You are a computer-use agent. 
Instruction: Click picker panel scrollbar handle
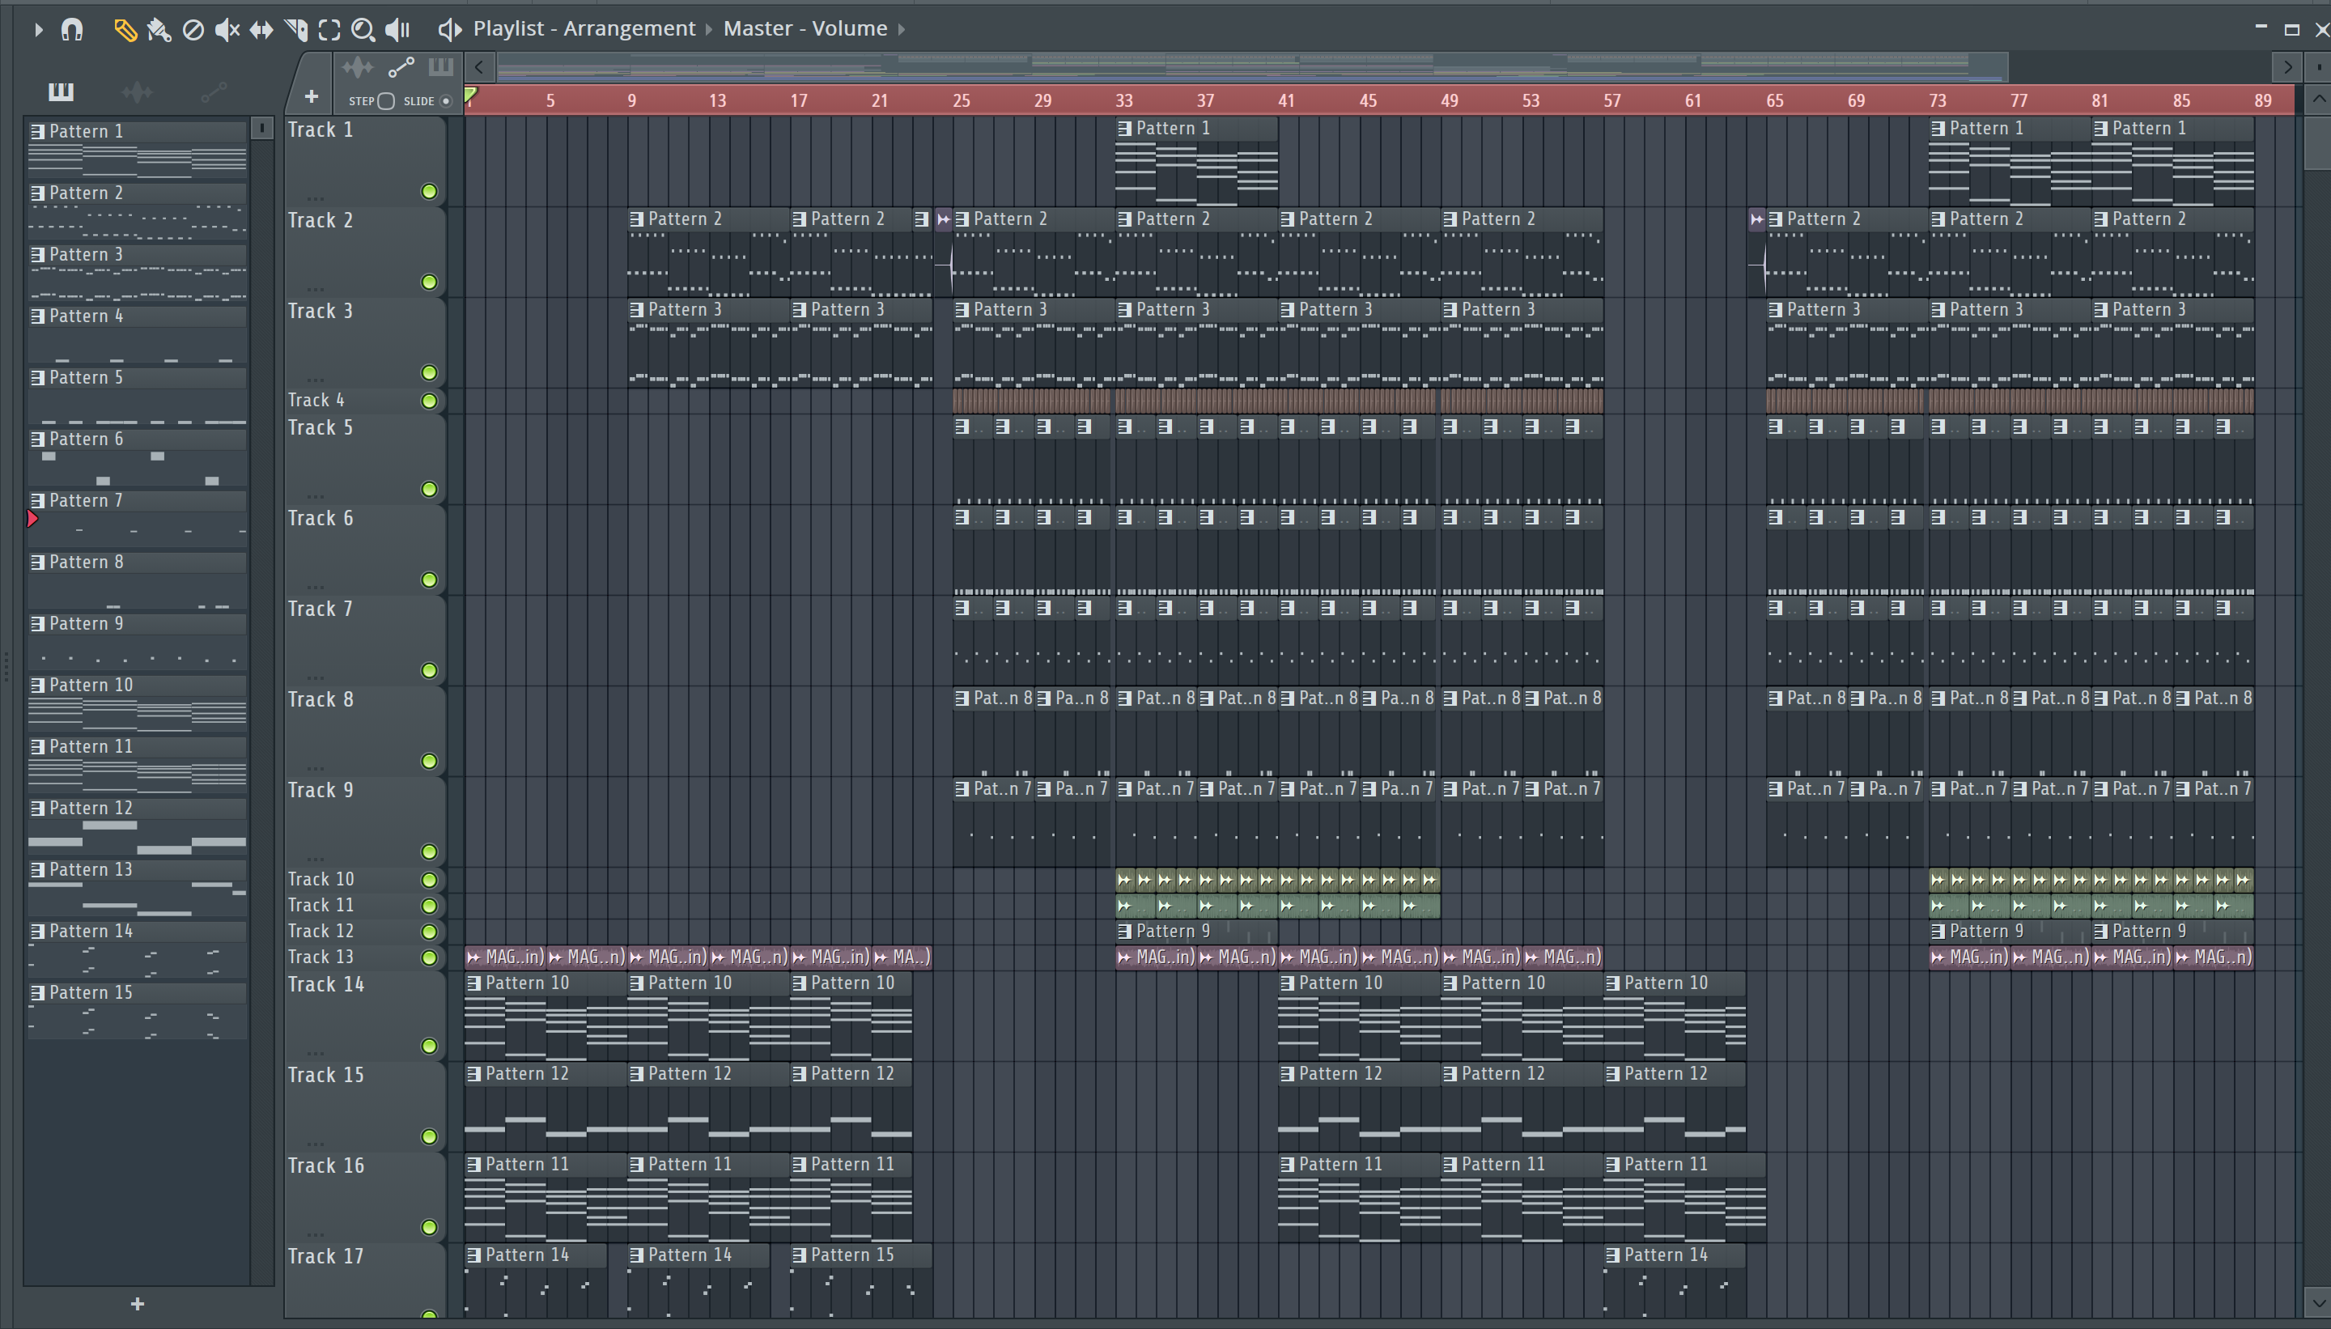(262, 128)
